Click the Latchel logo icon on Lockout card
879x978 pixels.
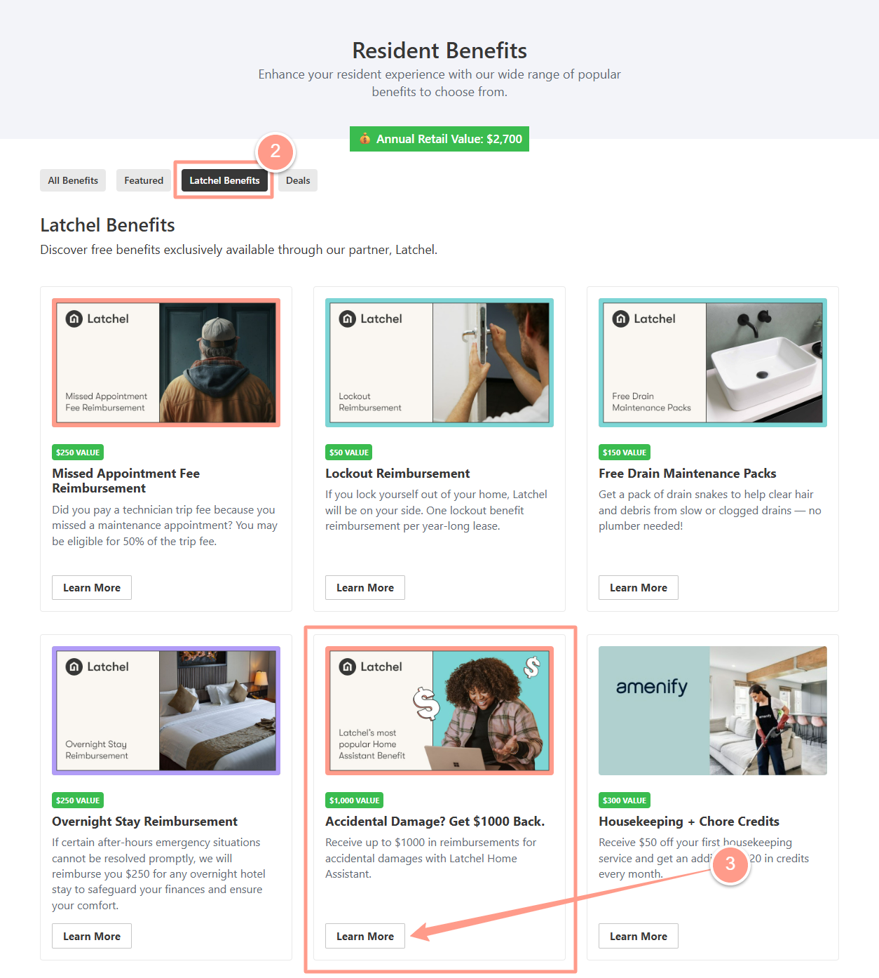tap(348, 319)
